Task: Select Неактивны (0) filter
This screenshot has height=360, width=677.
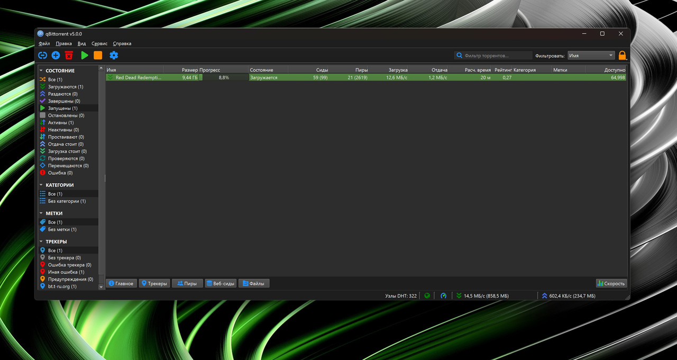Action: [x=68, y=130]
